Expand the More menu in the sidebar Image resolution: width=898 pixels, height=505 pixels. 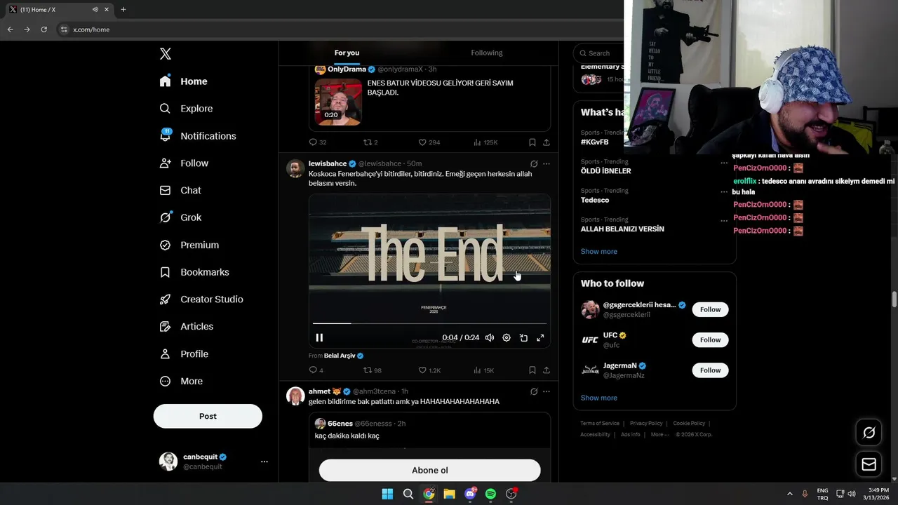click(x=181, y=382)
